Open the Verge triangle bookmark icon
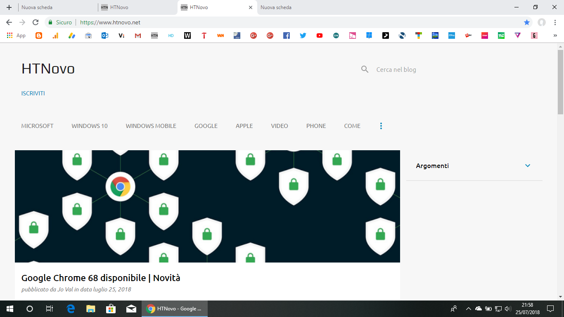The height and width of the screenshot is (317, 564). [x=518, y=35]
